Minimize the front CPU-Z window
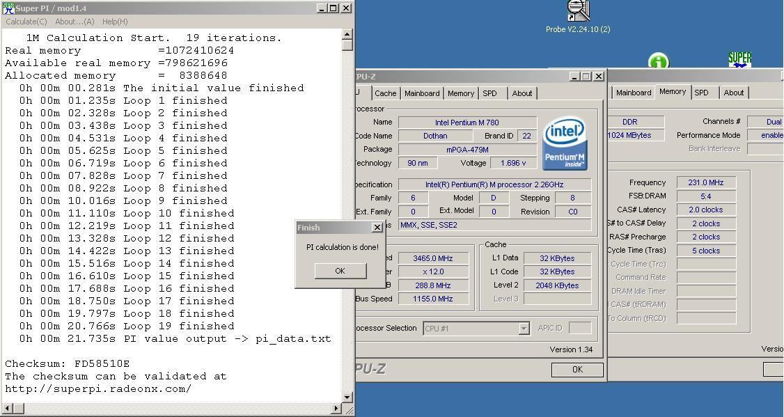 [x=574, y=77]
